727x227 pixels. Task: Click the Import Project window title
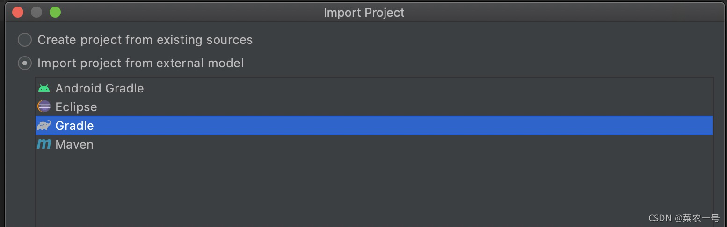pos(364,13)
